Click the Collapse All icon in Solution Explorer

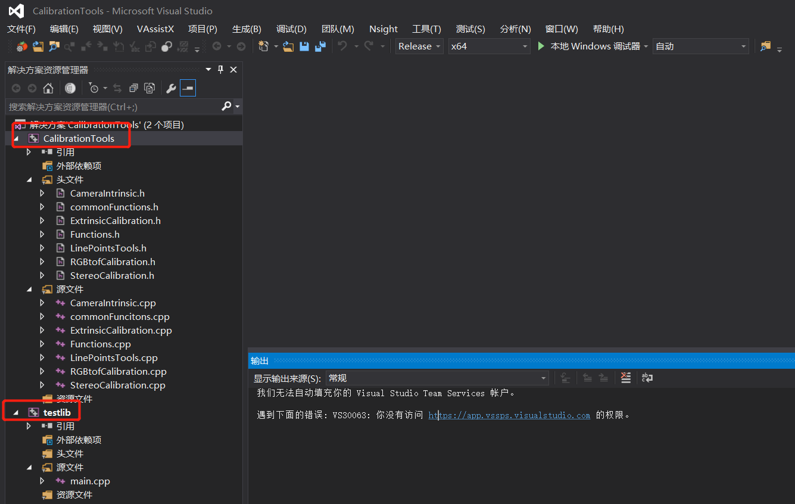pyautogui.click(x=133, y=88)
